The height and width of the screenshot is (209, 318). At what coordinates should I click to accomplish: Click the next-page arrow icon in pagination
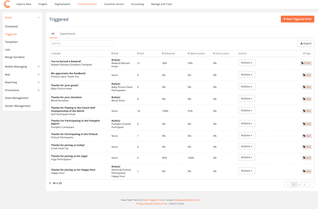point(310,184)
